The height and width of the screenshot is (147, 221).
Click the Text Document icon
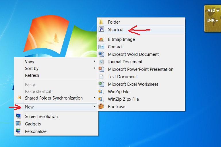[x=101, y=77]
